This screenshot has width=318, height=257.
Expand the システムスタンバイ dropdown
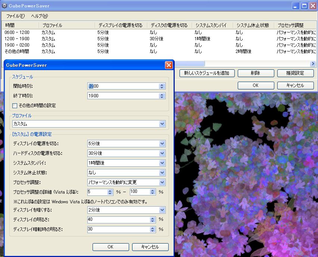pos(162,163)
